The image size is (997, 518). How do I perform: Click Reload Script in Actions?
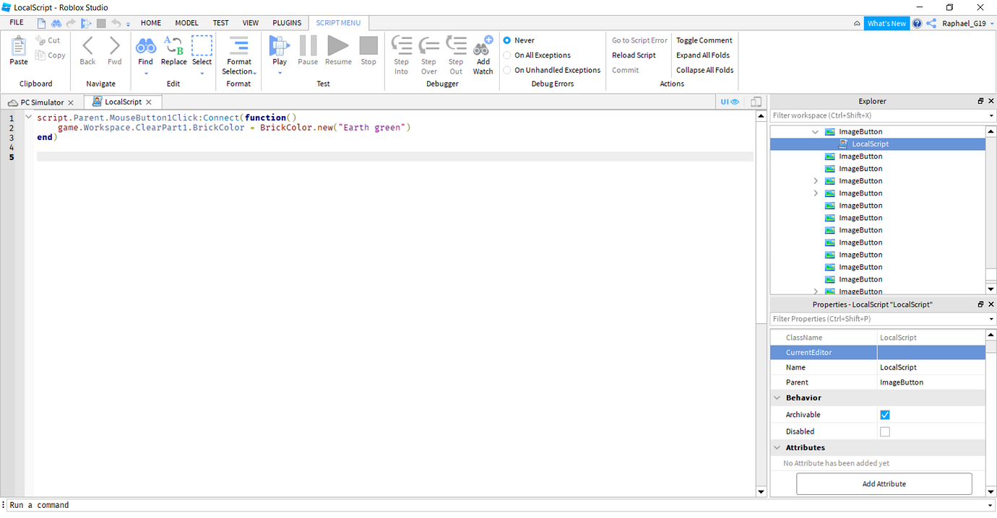click(634, 55)
